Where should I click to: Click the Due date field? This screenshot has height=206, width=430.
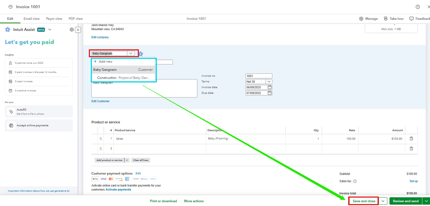(x=256, y=93)
